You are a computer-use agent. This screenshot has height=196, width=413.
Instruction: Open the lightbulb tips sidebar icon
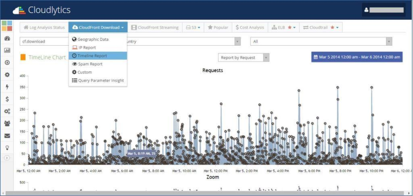click(7, 147)
